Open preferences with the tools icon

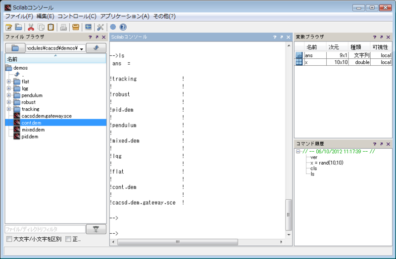[x=100, y=27]
